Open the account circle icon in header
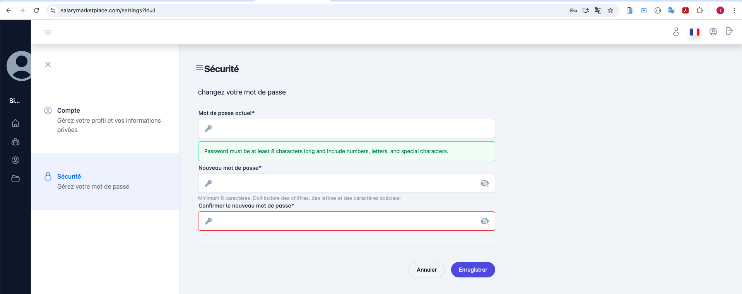 tap(713, 32)
